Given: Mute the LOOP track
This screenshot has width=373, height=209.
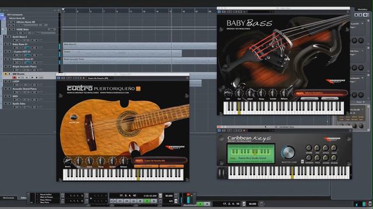Looking at the screenshot, I should (x=5, y=81).
